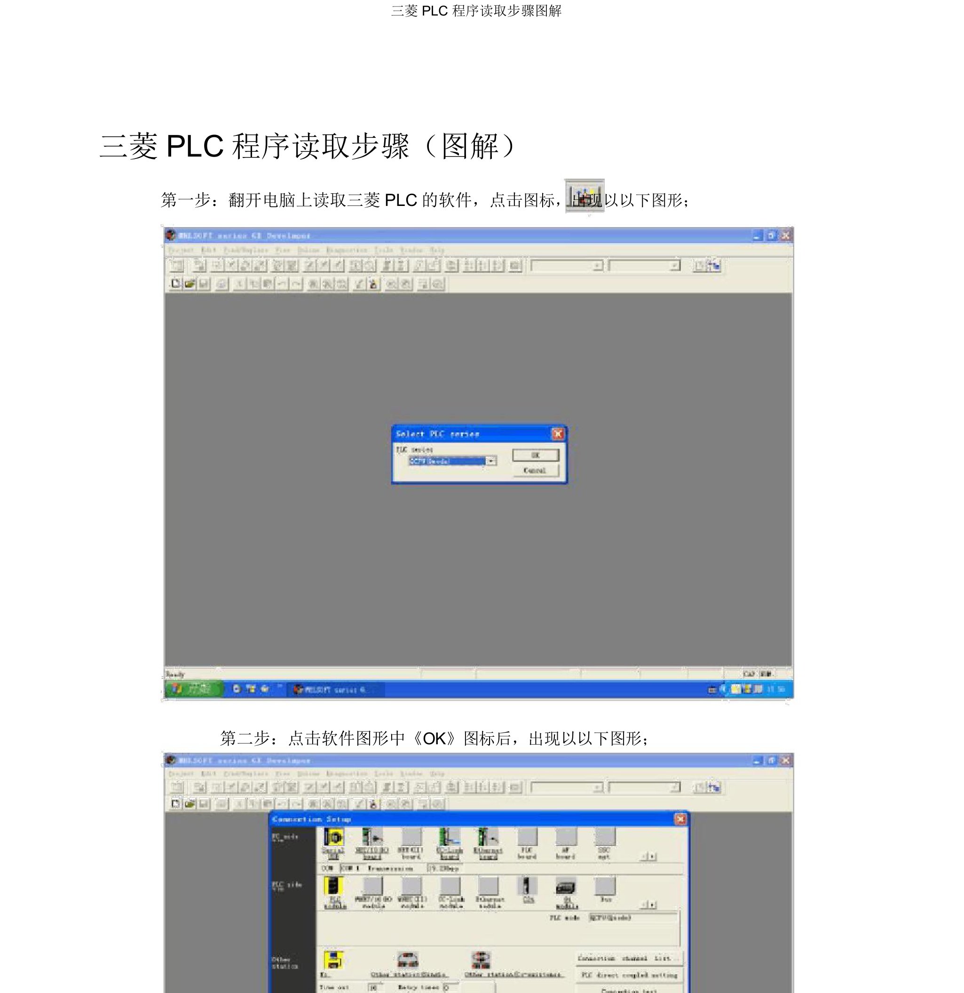This screenshot has width=964, height=993.
Task: Click Redo icon in step-one screenshot toolbar
Action: tap(296, 284)
